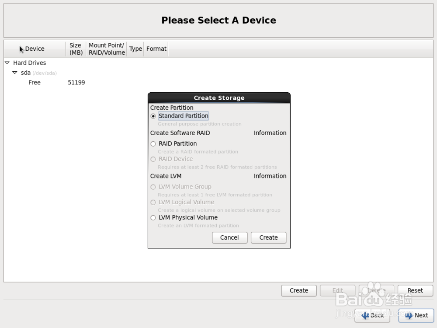
Task: Select the LVM Logical Volume option
Action: point(153,202)
